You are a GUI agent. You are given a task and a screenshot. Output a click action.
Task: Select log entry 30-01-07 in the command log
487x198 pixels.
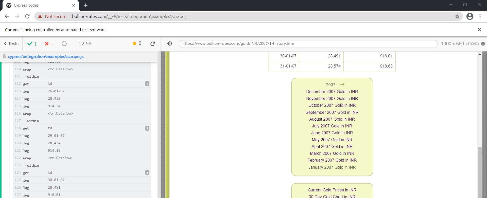click(x=82, y=180)
